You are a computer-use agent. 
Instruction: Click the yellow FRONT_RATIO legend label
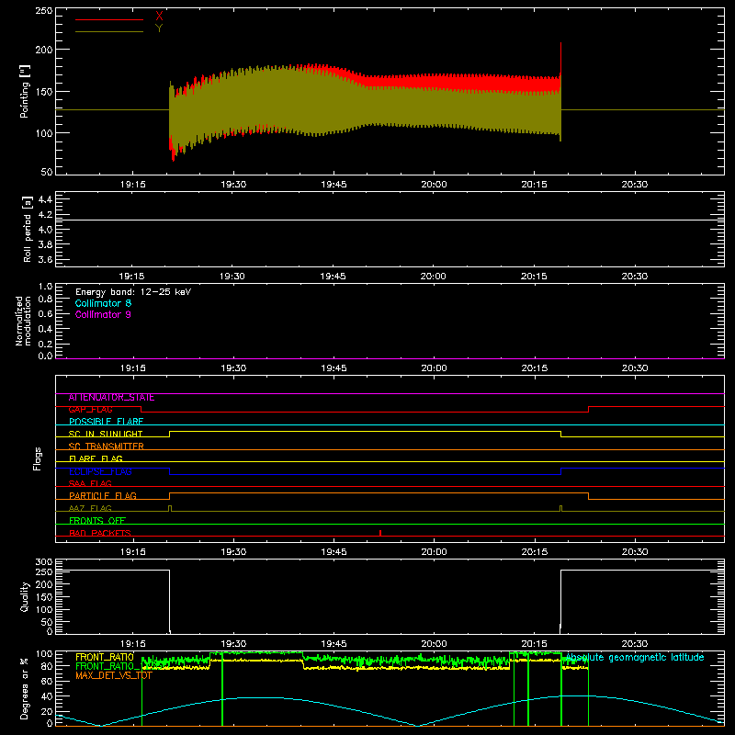(105, 657)
